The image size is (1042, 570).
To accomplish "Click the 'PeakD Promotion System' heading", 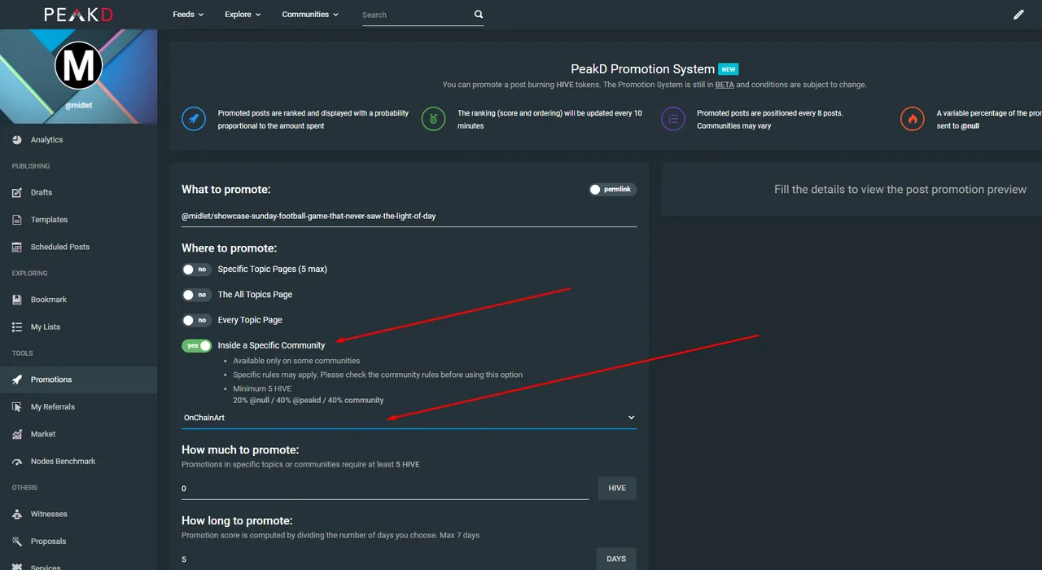I will pos(643,69).
